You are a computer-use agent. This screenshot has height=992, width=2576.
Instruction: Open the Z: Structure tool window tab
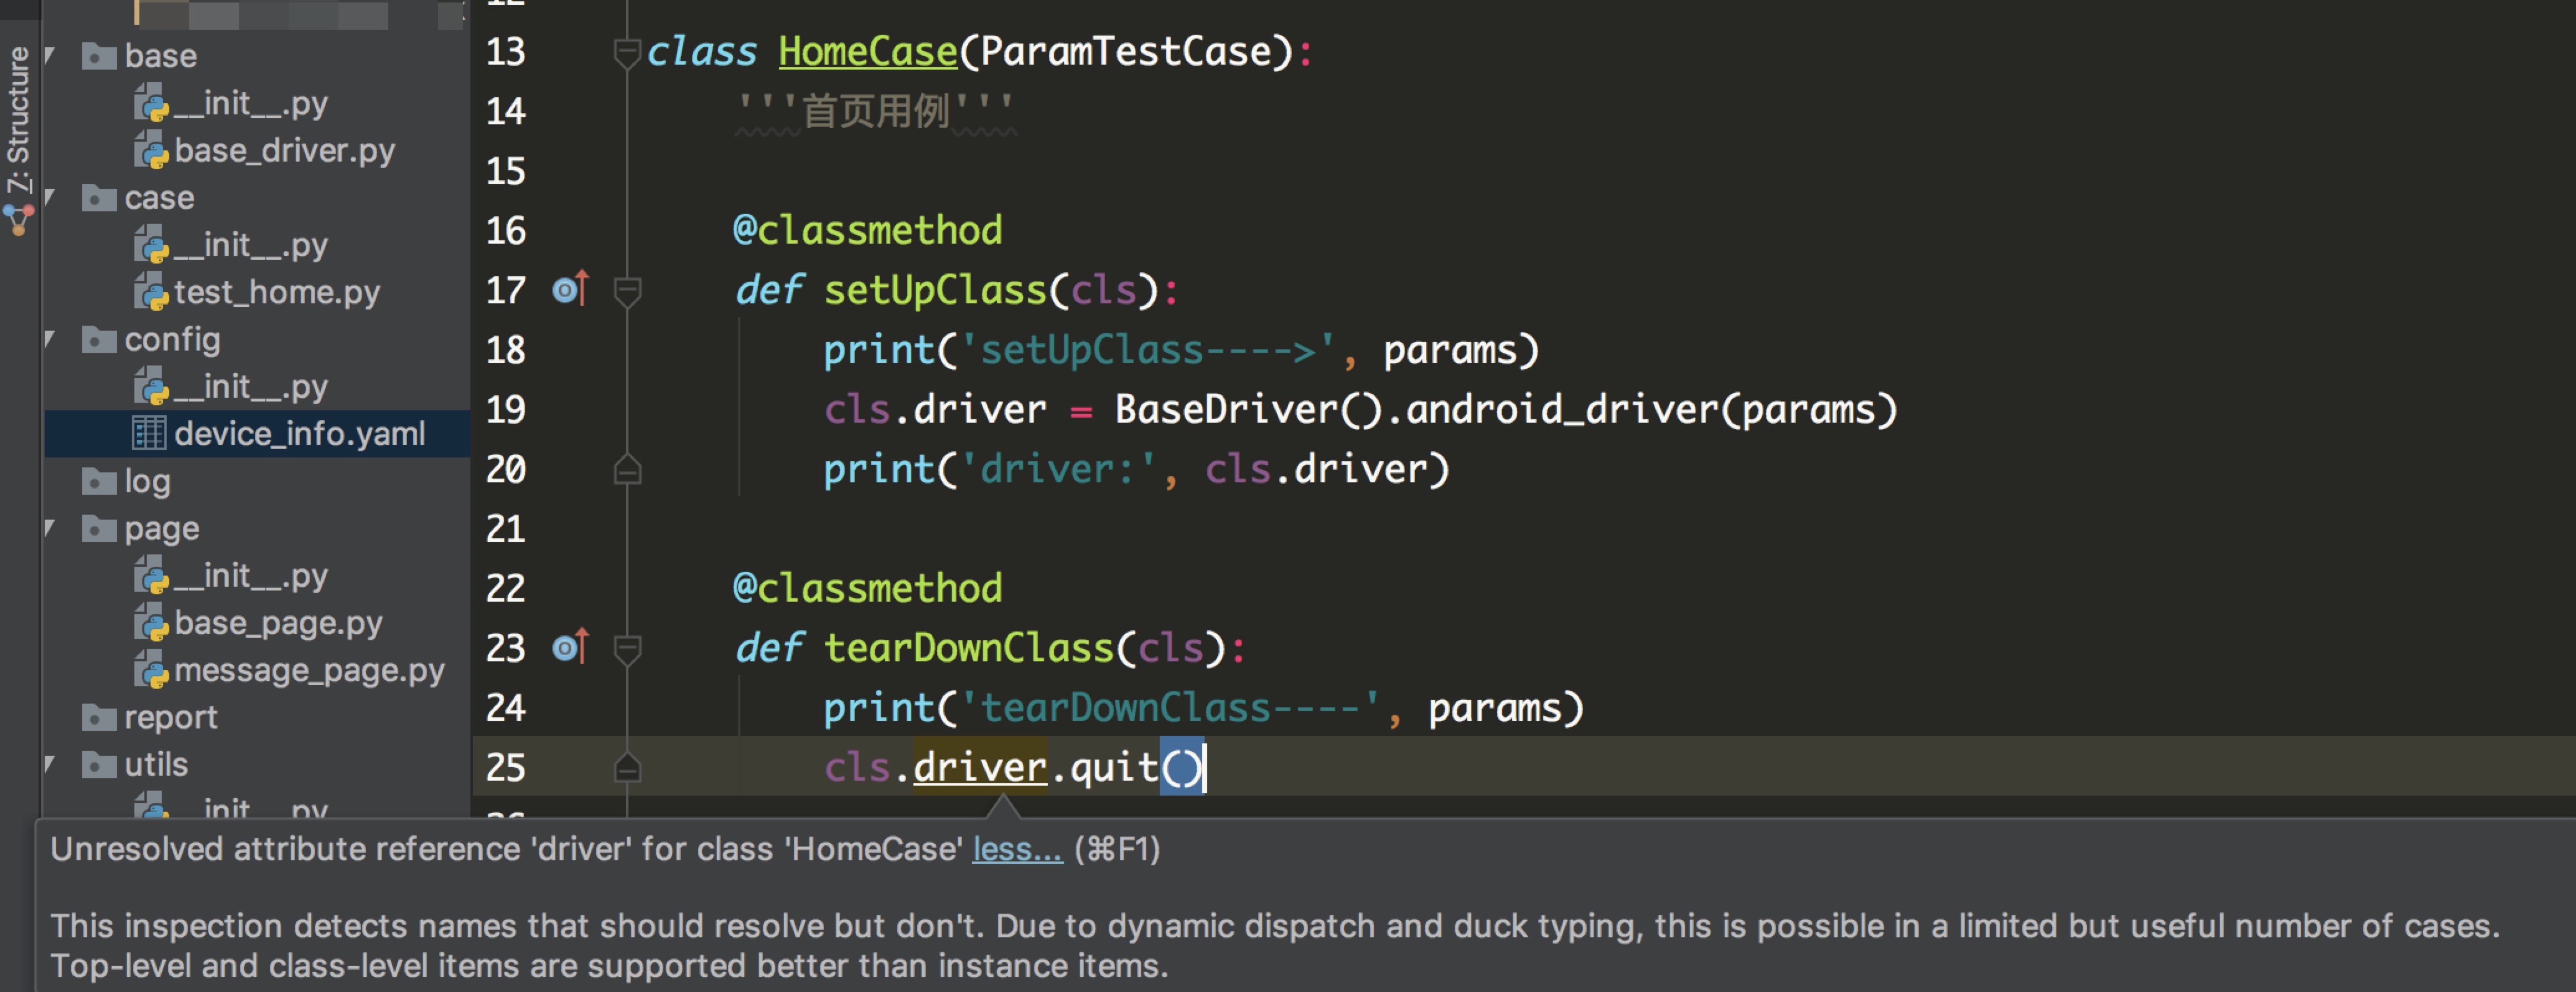[x=19, y=119]
